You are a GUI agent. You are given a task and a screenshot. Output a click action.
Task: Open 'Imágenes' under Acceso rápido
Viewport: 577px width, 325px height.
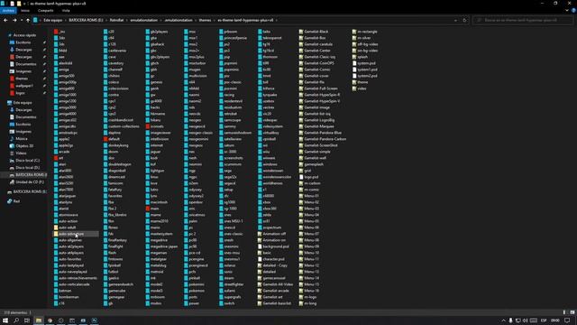23,71
